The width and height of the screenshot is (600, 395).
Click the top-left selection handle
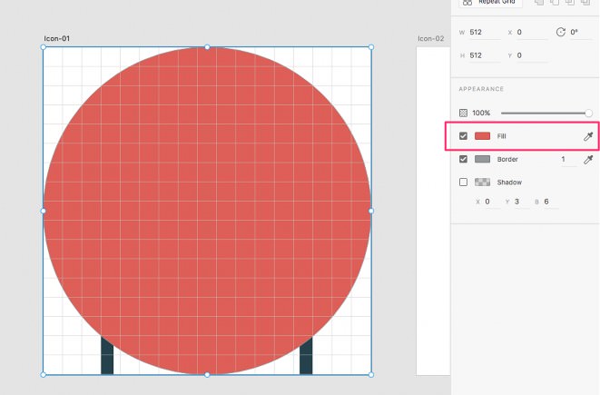coord(44,47)
